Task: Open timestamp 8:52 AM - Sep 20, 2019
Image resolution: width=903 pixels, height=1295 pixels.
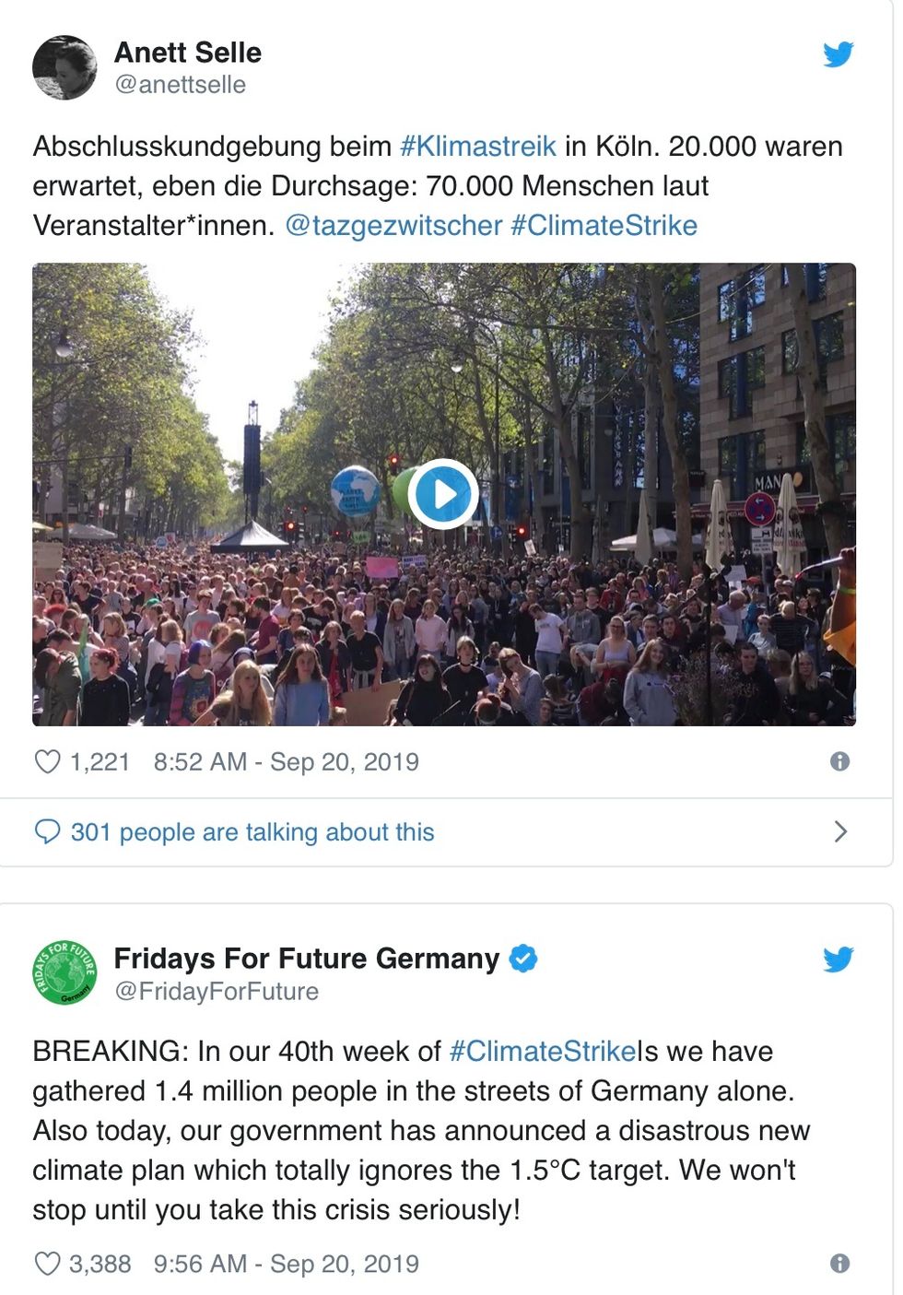Action: tap(286, 762)
